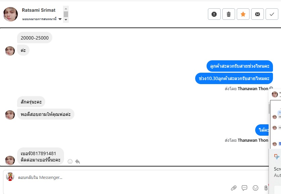281x194 pixels.
Task: Mark conversation as spam with exclamation icon
Action: (x=214, y=14)
